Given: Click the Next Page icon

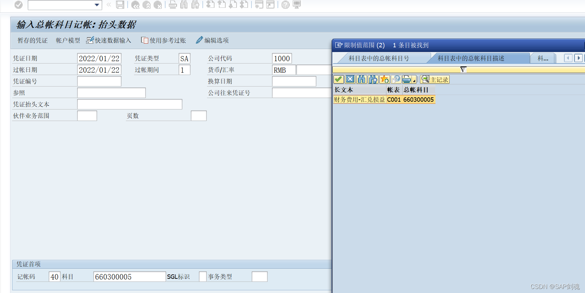Looking at the screenshot, I should 233,5.
